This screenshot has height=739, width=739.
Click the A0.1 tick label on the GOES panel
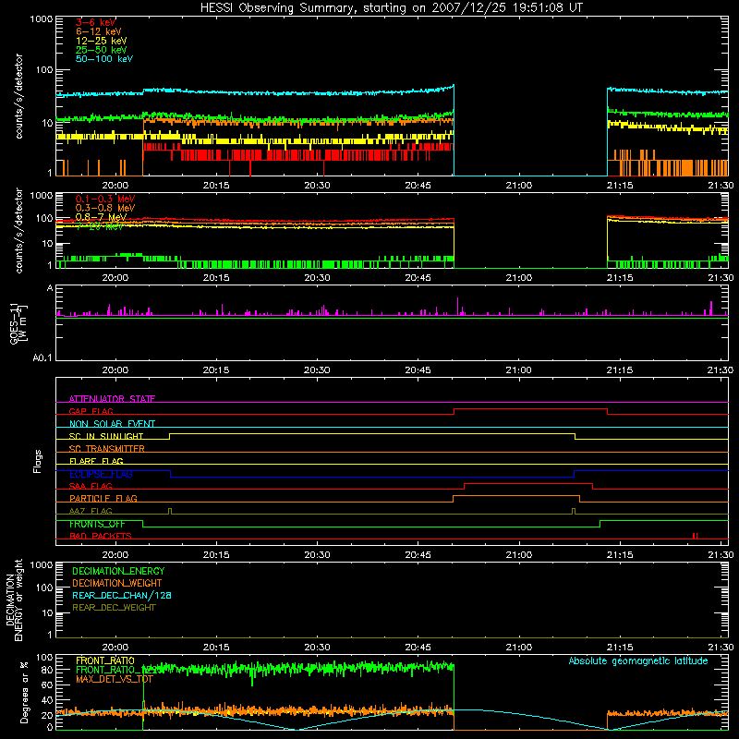point(42,358)
